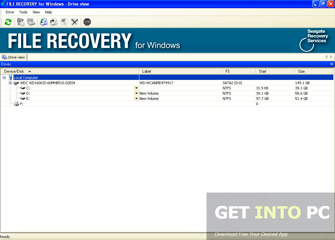Open the dropdown arrow beside drive D:
335x240 pixels.
point(136,93)
